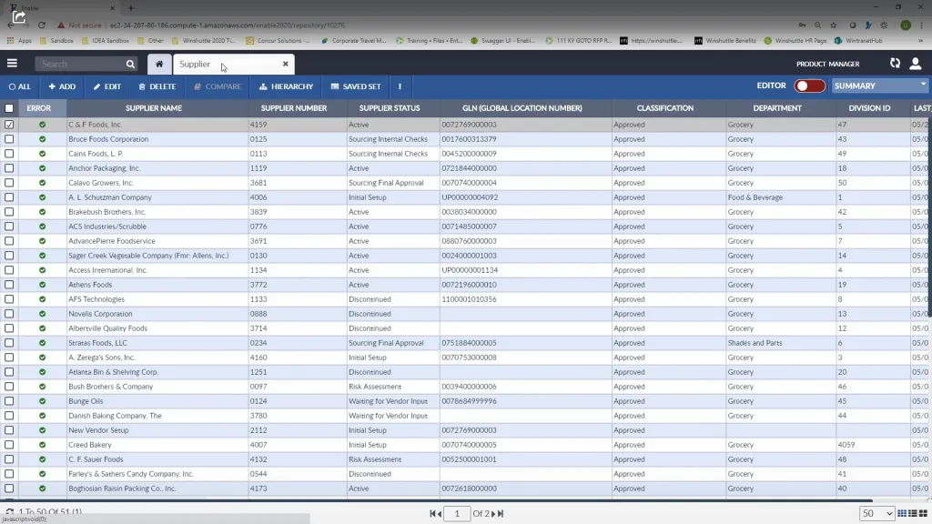Click into the Search input field

[x=80, y=65]
